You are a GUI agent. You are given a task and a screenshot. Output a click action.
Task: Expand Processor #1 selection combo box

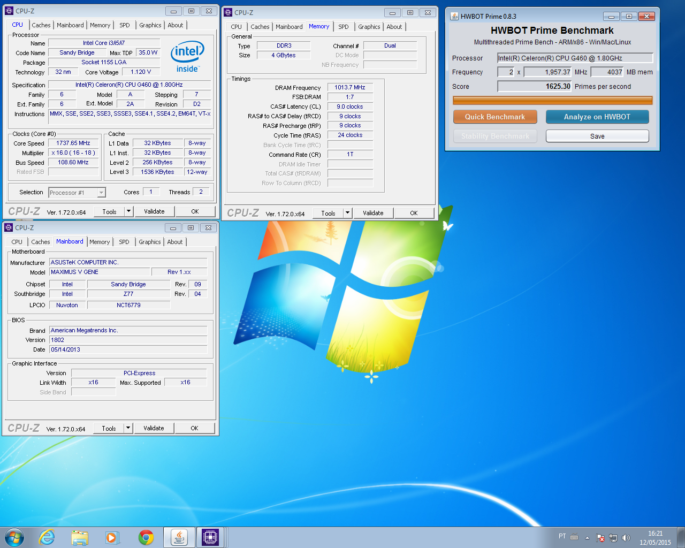[x=77, y=193]
